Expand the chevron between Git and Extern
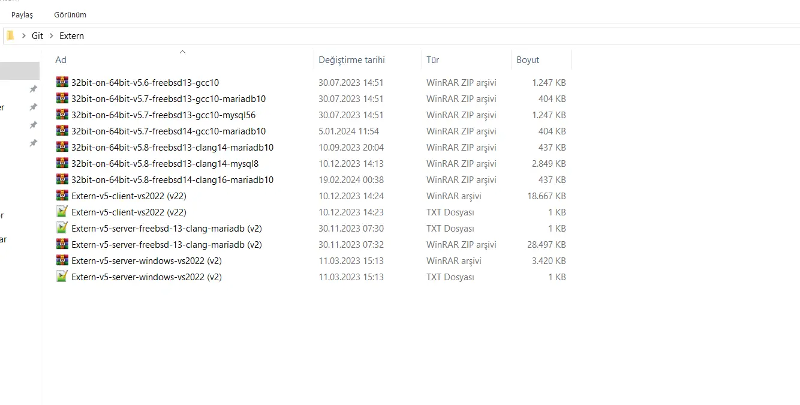800x405 pixels. (52, 36)
